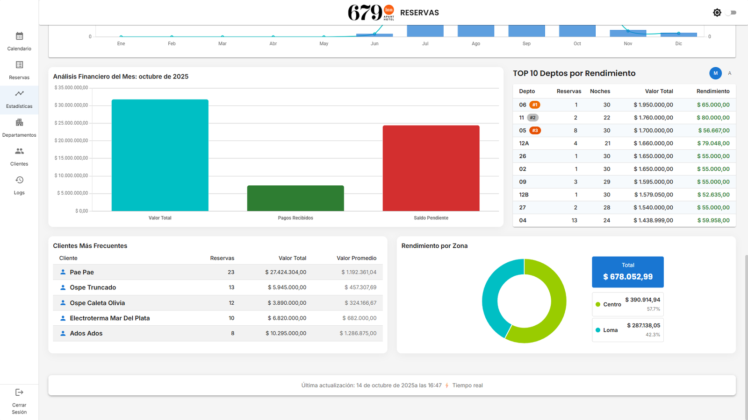This screenshot has width=748, height=420.
Task: Click the gear settings icon
Action: pyautogui.click(x=717, y=13)
